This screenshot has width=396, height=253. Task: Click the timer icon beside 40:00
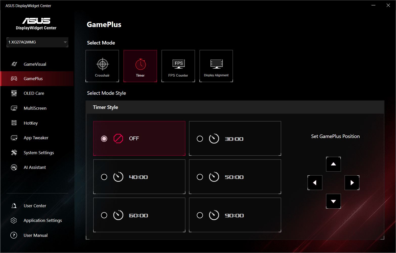(x=118, y=177)
